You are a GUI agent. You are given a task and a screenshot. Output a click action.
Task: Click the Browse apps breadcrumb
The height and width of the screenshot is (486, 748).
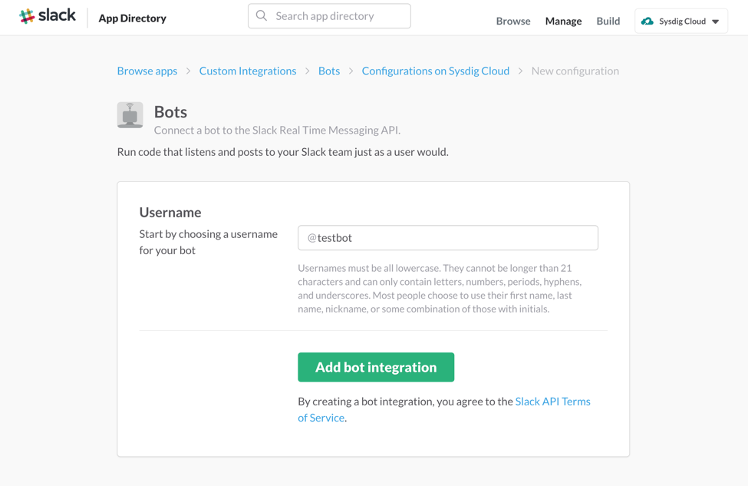[147, 71]
